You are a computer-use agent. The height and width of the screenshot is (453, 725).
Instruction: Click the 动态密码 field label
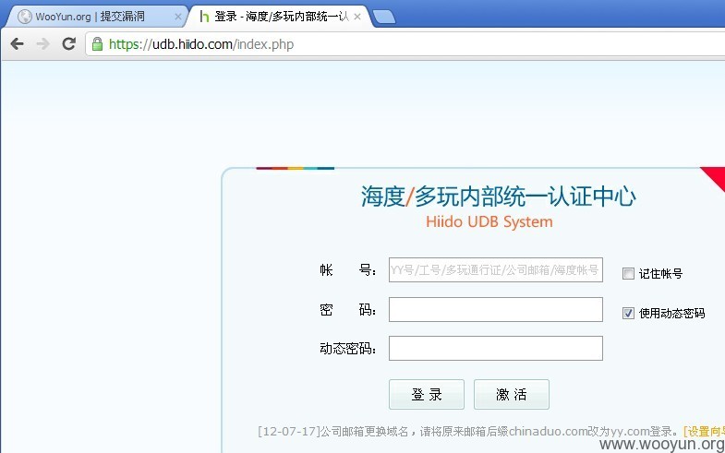347,348
